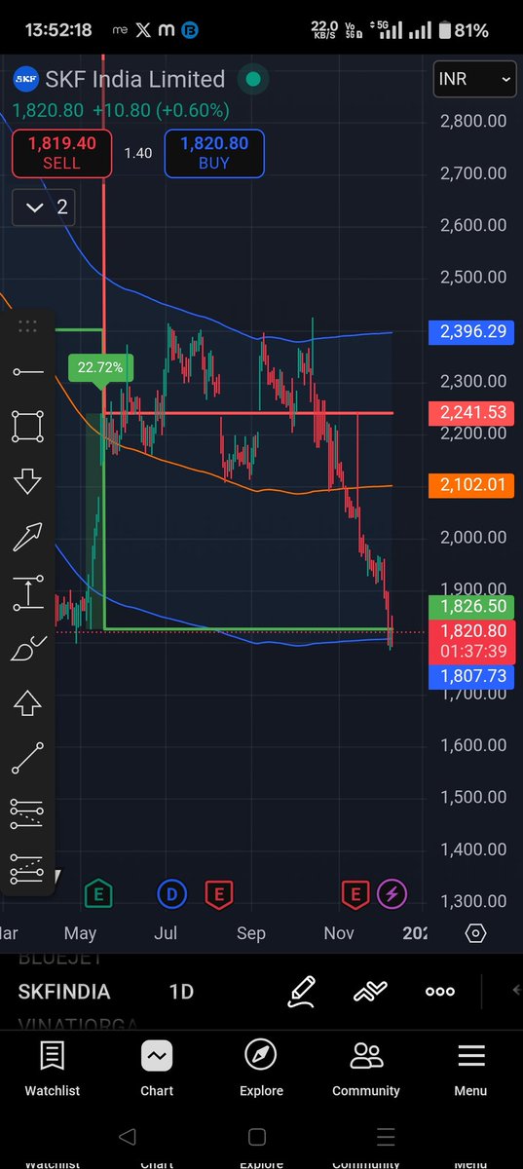Screen dimensions: 523x1169
Task: Tap the Sep label on time axis
Action: [x=251, y=933]
